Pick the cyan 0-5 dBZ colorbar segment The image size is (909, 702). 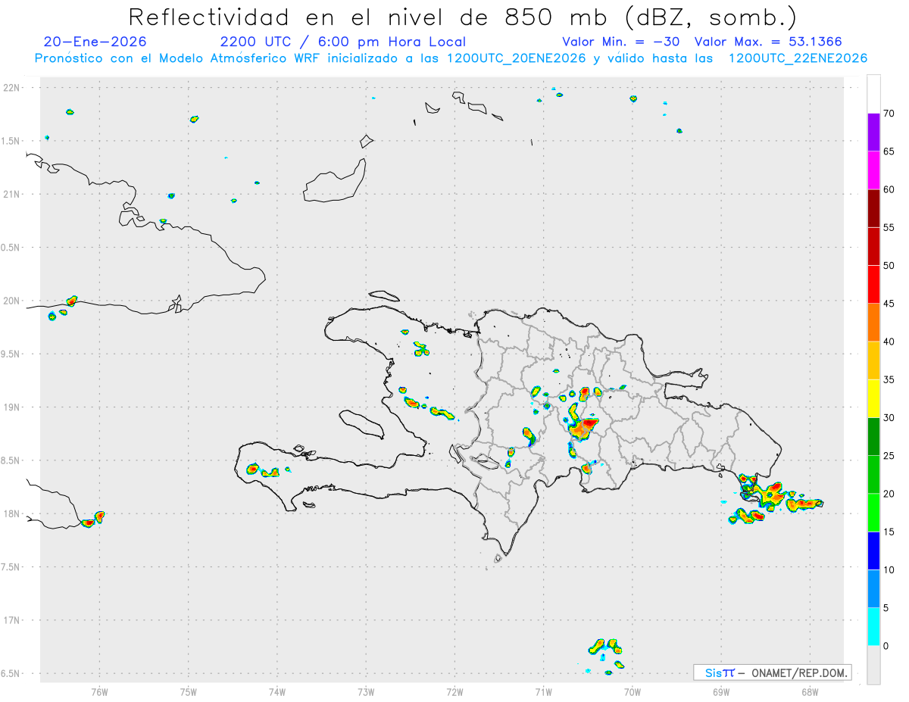click(x=873, y=627)
